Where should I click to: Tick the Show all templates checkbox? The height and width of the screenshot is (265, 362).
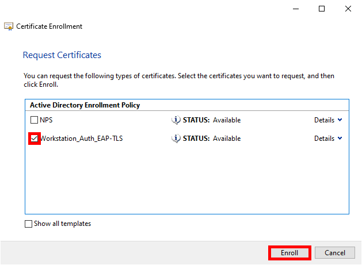(29, 224)
